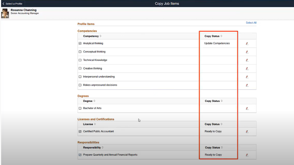Check the Interpersonal understanding checkbox
This screenshot has height=165, width=294.
click(x=80, y=77)
